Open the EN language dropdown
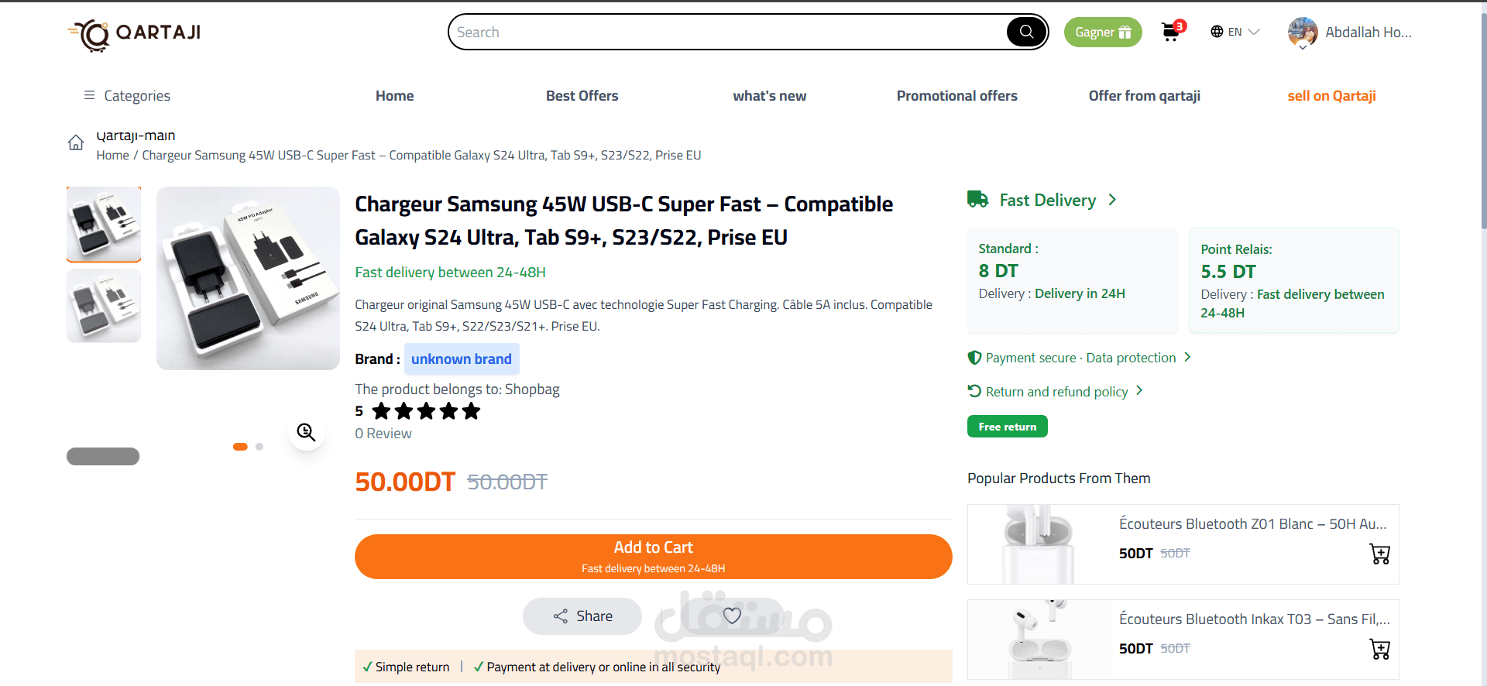The image size is (1487, 686). [1235, 32]
